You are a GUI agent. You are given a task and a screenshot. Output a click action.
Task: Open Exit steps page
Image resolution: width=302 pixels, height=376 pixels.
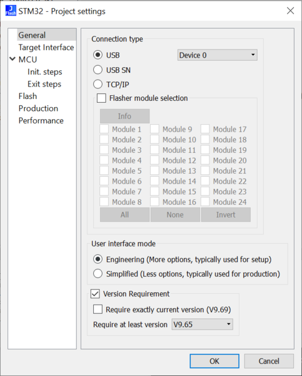coord(44,84)
